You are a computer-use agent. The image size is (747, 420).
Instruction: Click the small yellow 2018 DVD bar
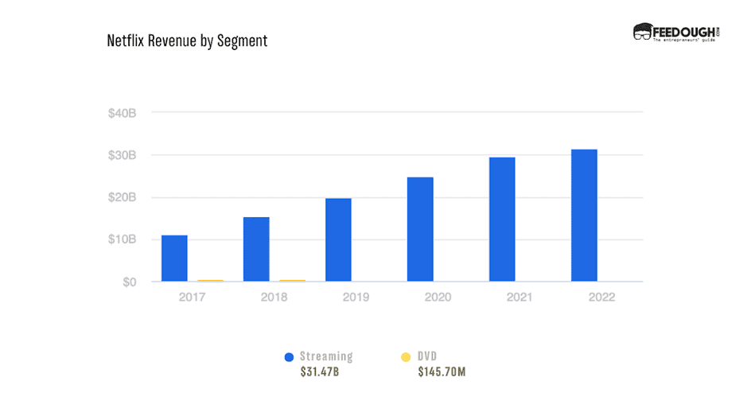pos(292,280)
